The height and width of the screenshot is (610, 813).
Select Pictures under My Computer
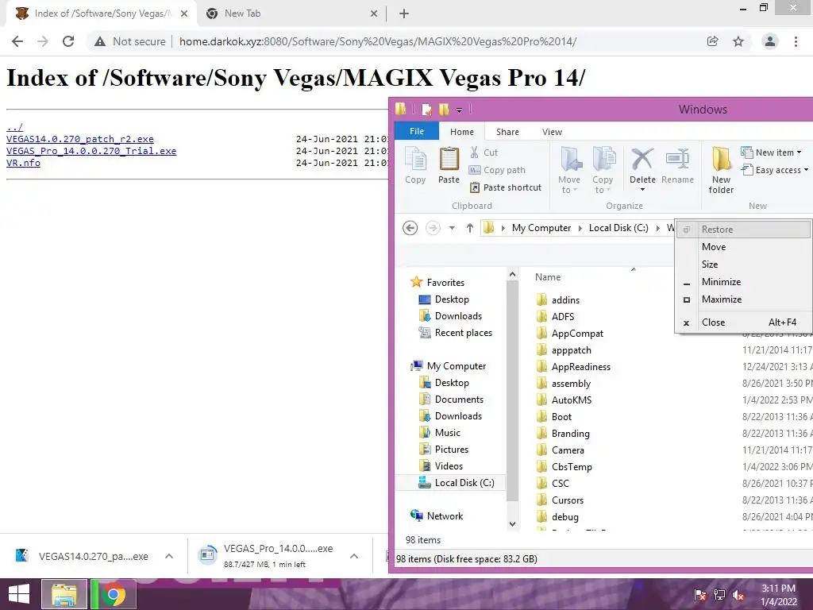(x=452, y=450)
